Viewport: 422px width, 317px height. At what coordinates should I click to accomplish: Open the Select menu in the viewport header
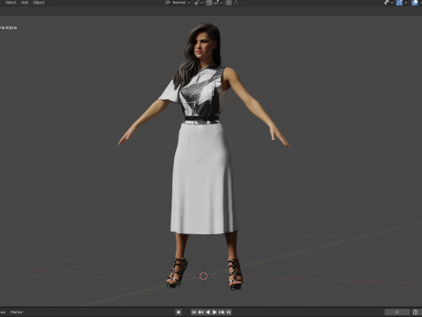(11, 3)
